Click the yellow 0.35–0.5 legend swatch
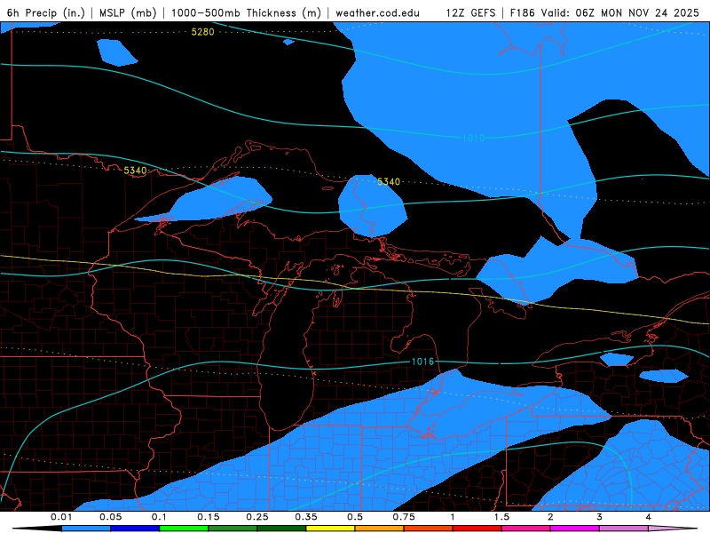This screenshot has height=533, width=710. point(330,529)
